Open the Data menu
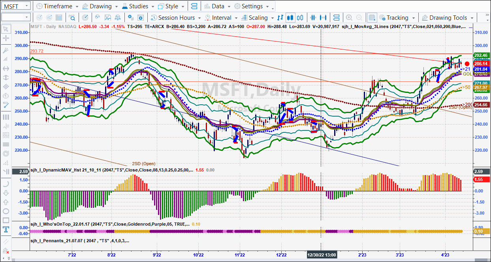The width and height of the screenshot is (491, 262). [x=218, y=6]
